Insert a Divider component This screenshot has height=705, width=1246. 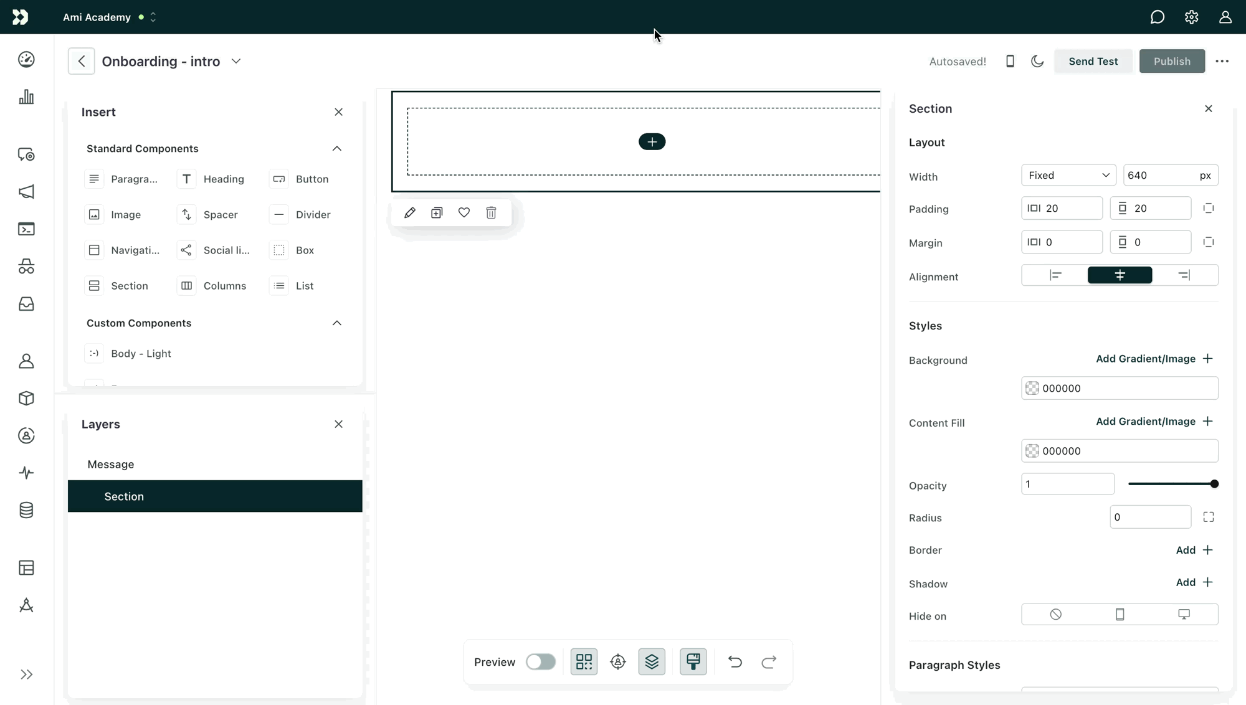313,214
